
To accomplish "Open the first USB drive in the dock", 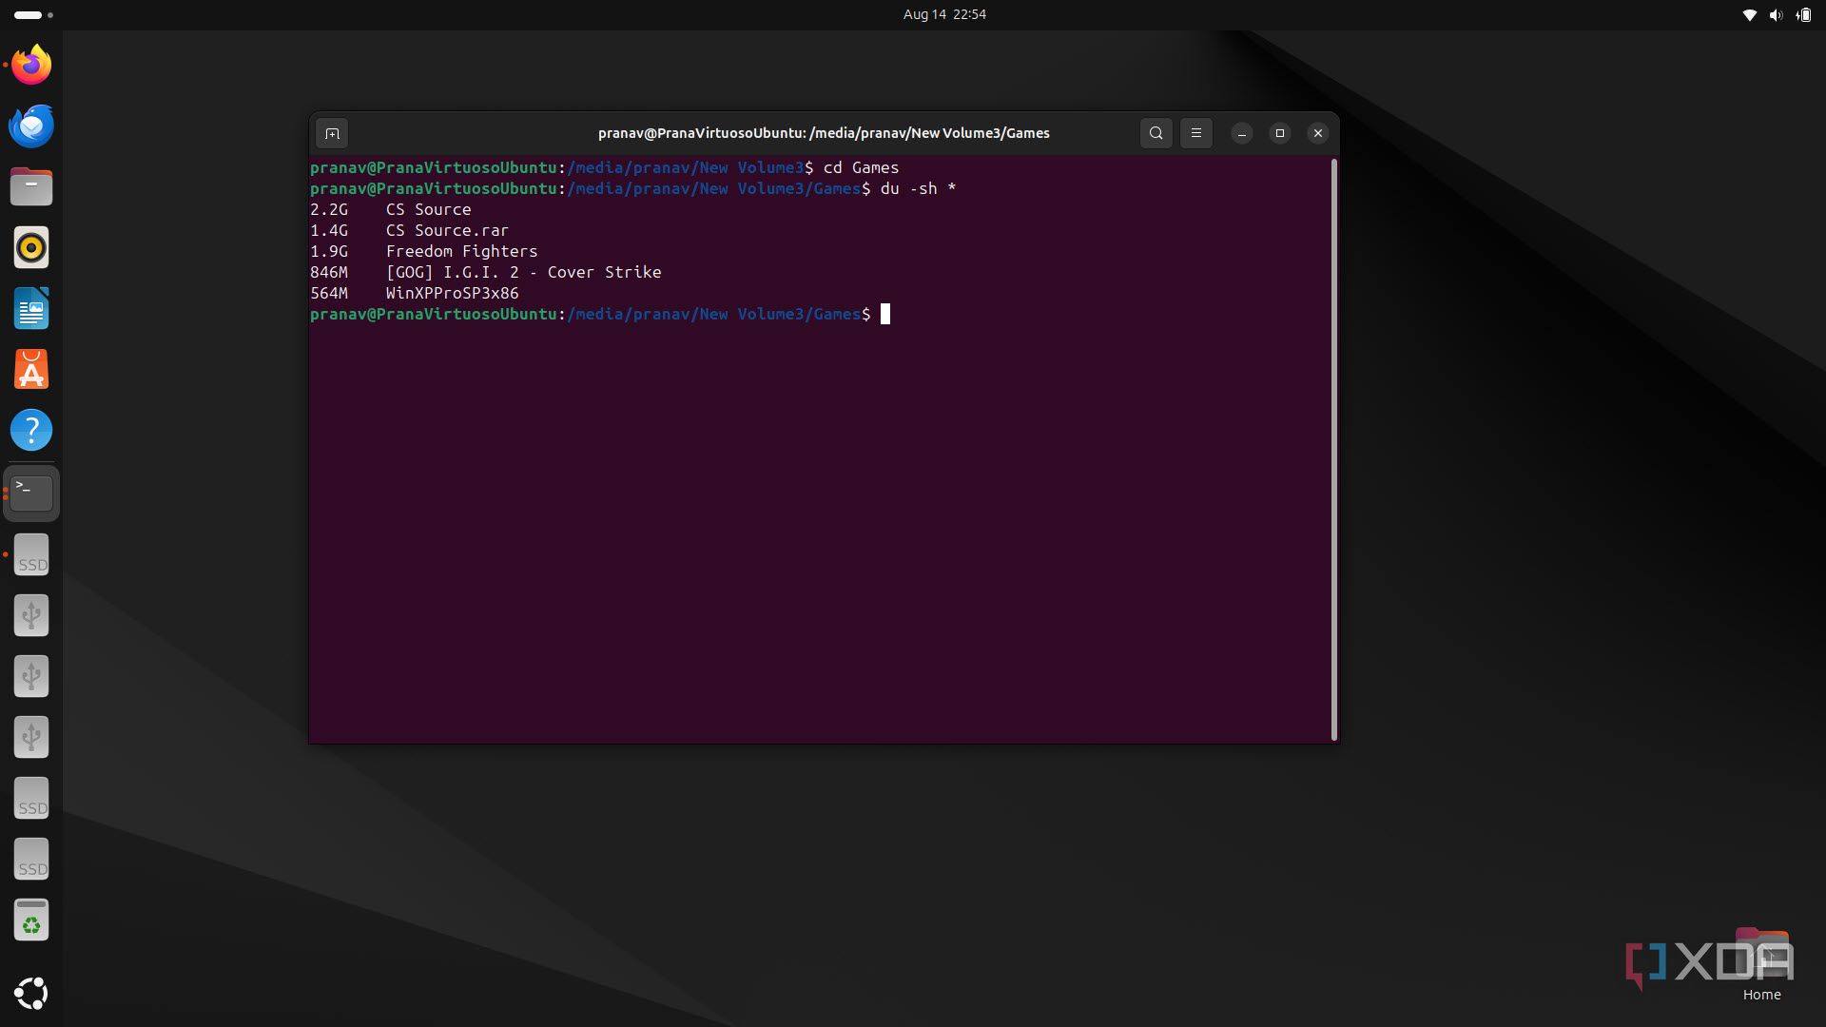I will pos(31,615).
